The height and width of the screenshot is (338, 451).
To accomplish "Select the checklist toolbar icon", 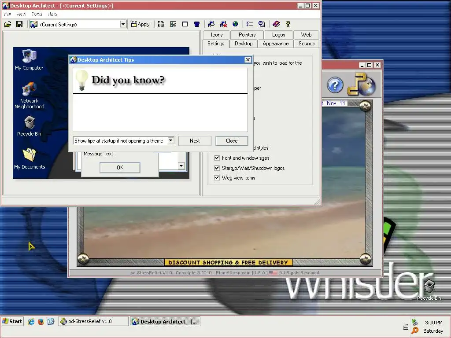I will tap(249, 24).
